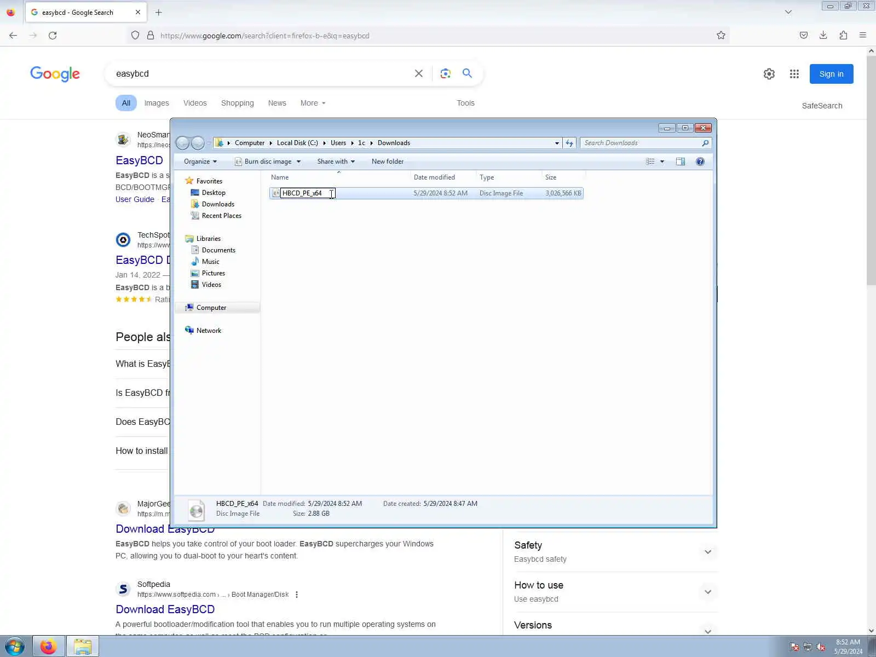The width and height of the screenshot is (876, 657).
Task: Click Local Disk (C:) in breadcrumb
Action: coord(297,143)
